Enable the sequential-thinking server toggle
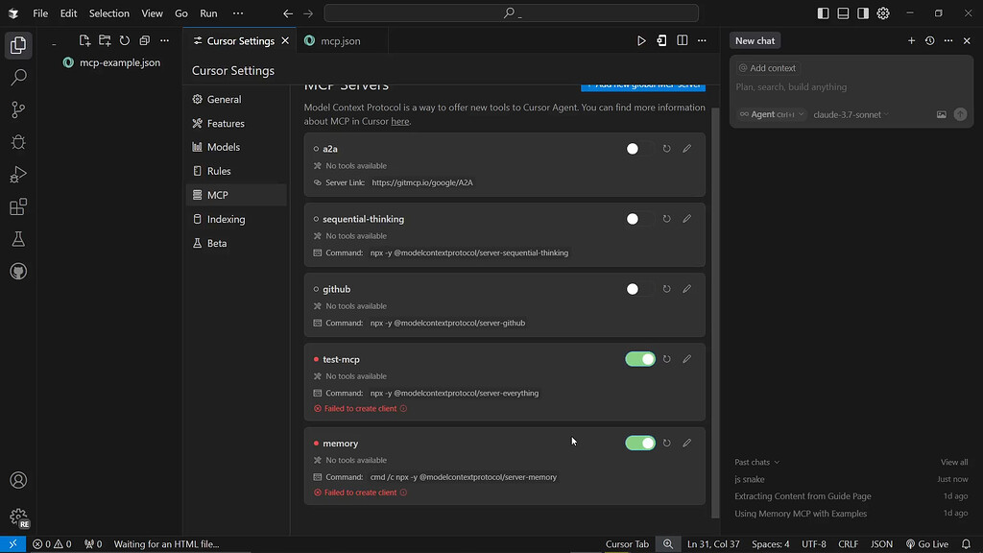 click(632, 218)
